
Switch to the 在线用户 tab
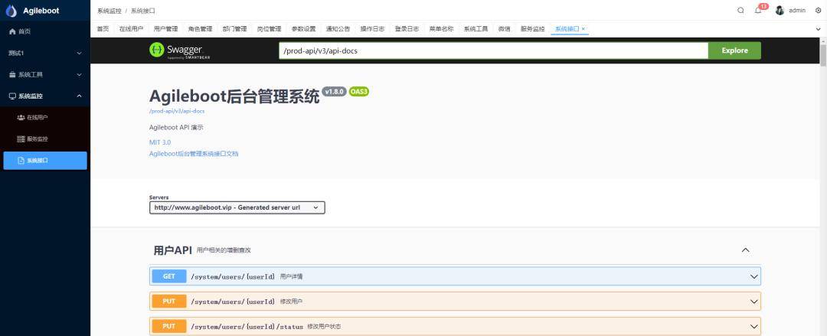pyautogui.click(x=131, y=29)
